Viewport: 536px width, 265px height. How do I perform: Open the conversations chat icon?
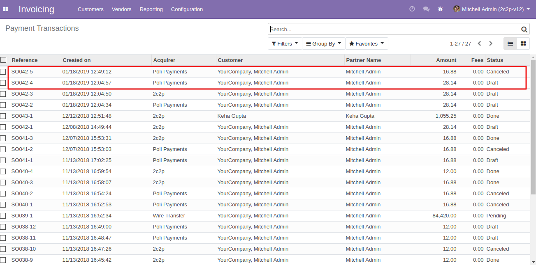tap(426, 9)
